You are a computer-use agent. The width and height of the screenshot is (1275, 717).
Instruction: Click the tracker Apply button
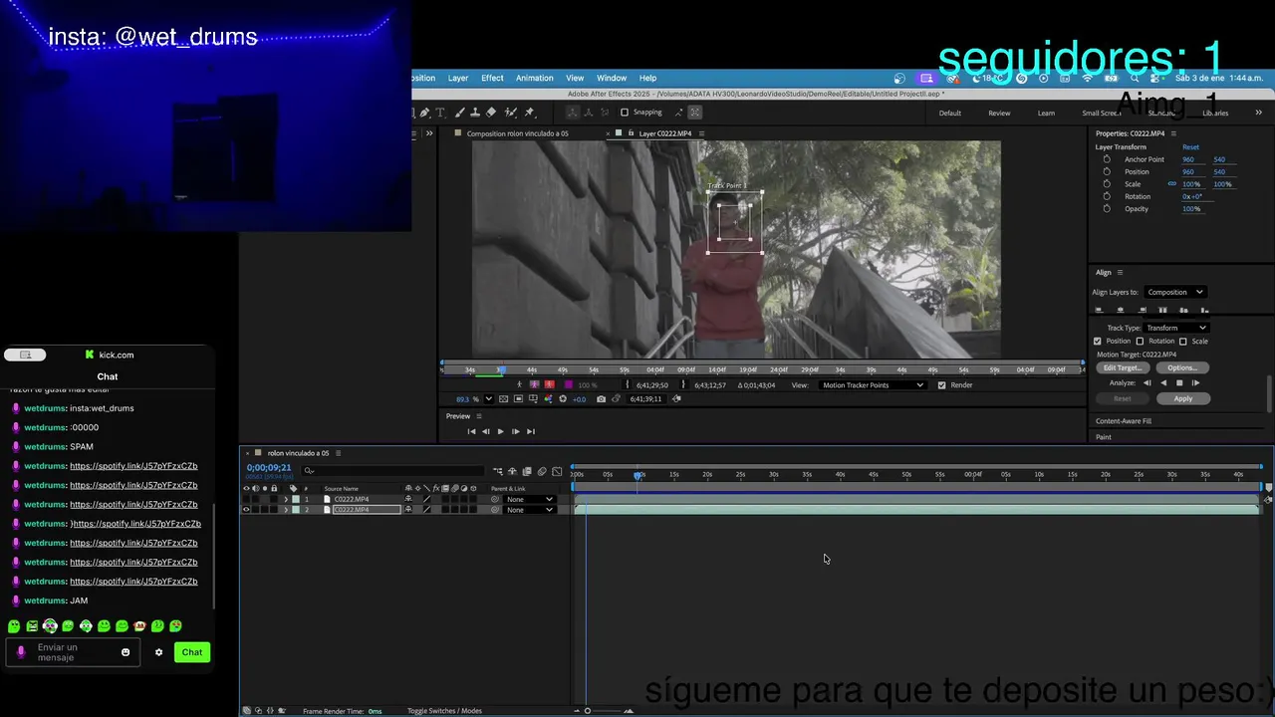point(1183,398)
